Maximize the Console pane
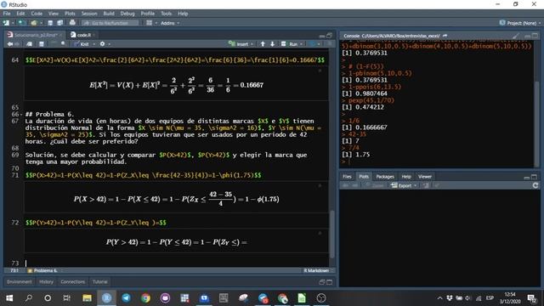 pos(535,36)
